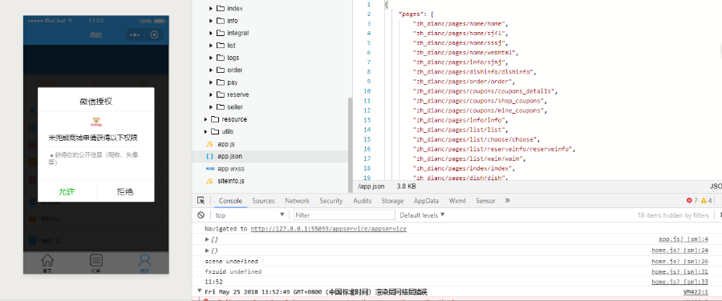The height and width of the screenshot is (301, 722).
Task: Click the inspect element picker icon
Action: click(201, 201)
